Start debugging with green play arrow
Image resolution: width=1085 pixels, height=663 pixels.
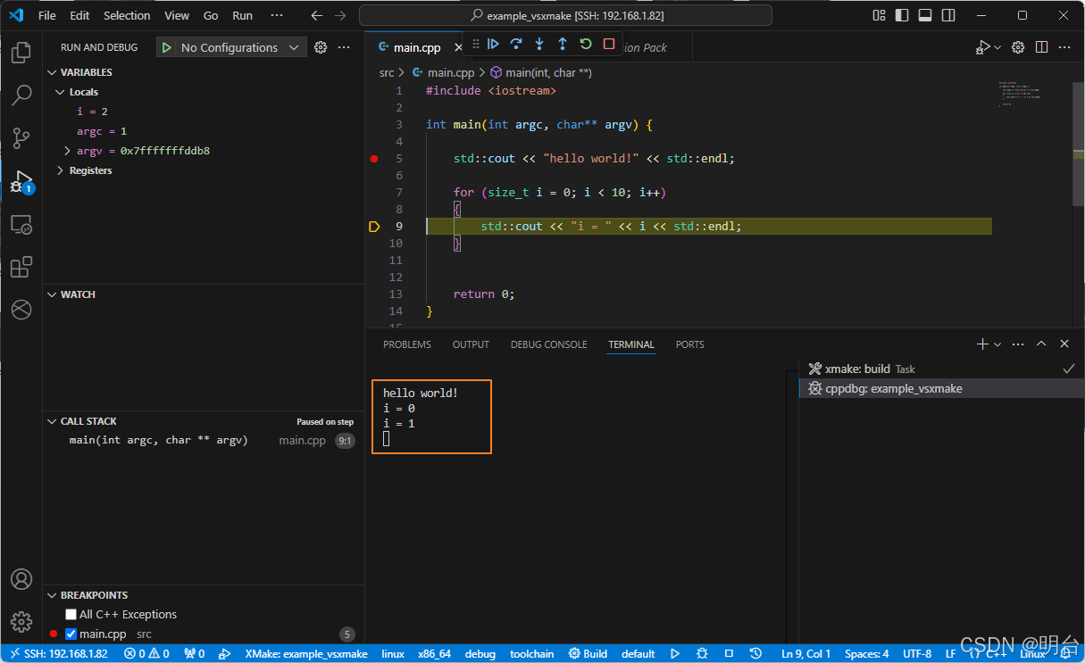(x=167, y=47)
